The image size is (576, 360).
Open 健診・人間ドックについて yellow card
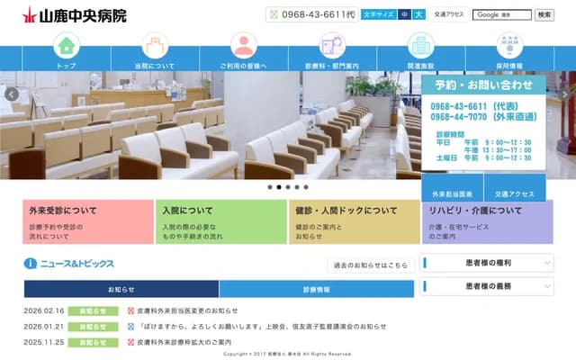[x=355, y=222]
